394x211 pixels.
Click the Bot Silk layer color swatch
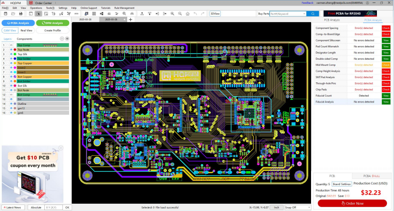(x=15, y=86)
